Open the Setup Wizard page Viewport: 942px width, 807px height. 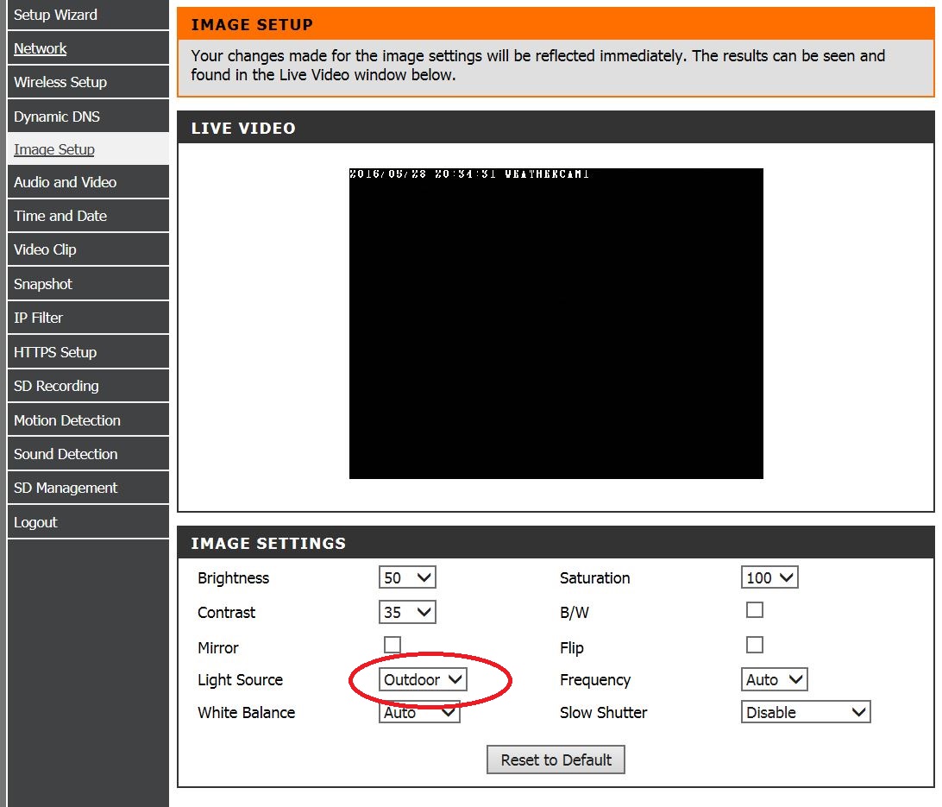55,16
